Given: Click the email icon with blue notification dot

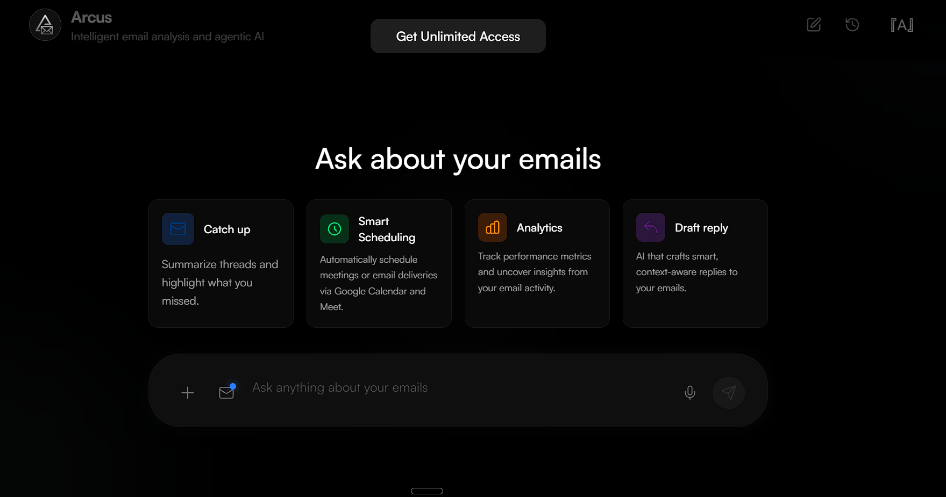Looking at the screenshot, I should [x=226, y=391].
